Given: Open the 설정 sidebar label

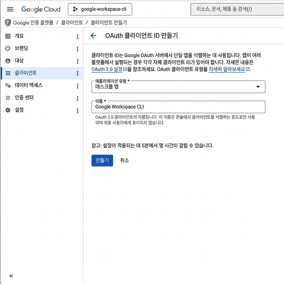Looking at the screenshot, I should [x=19, y=110].
